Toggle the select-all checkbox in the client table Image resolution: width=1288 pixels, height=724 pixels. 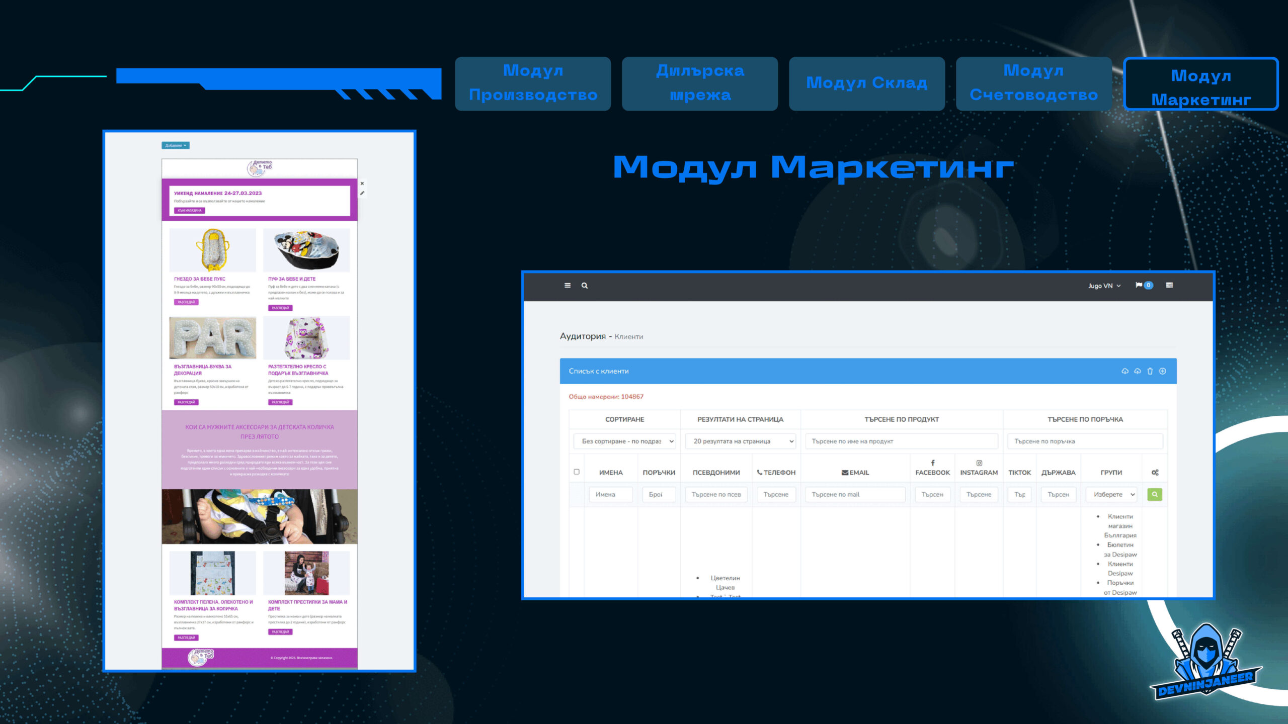coord(576,471)
